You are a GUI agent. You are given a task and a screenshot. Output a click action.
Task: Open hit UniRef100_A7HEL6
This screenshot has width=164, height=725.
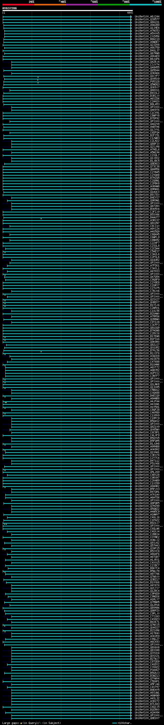point(147,149)
